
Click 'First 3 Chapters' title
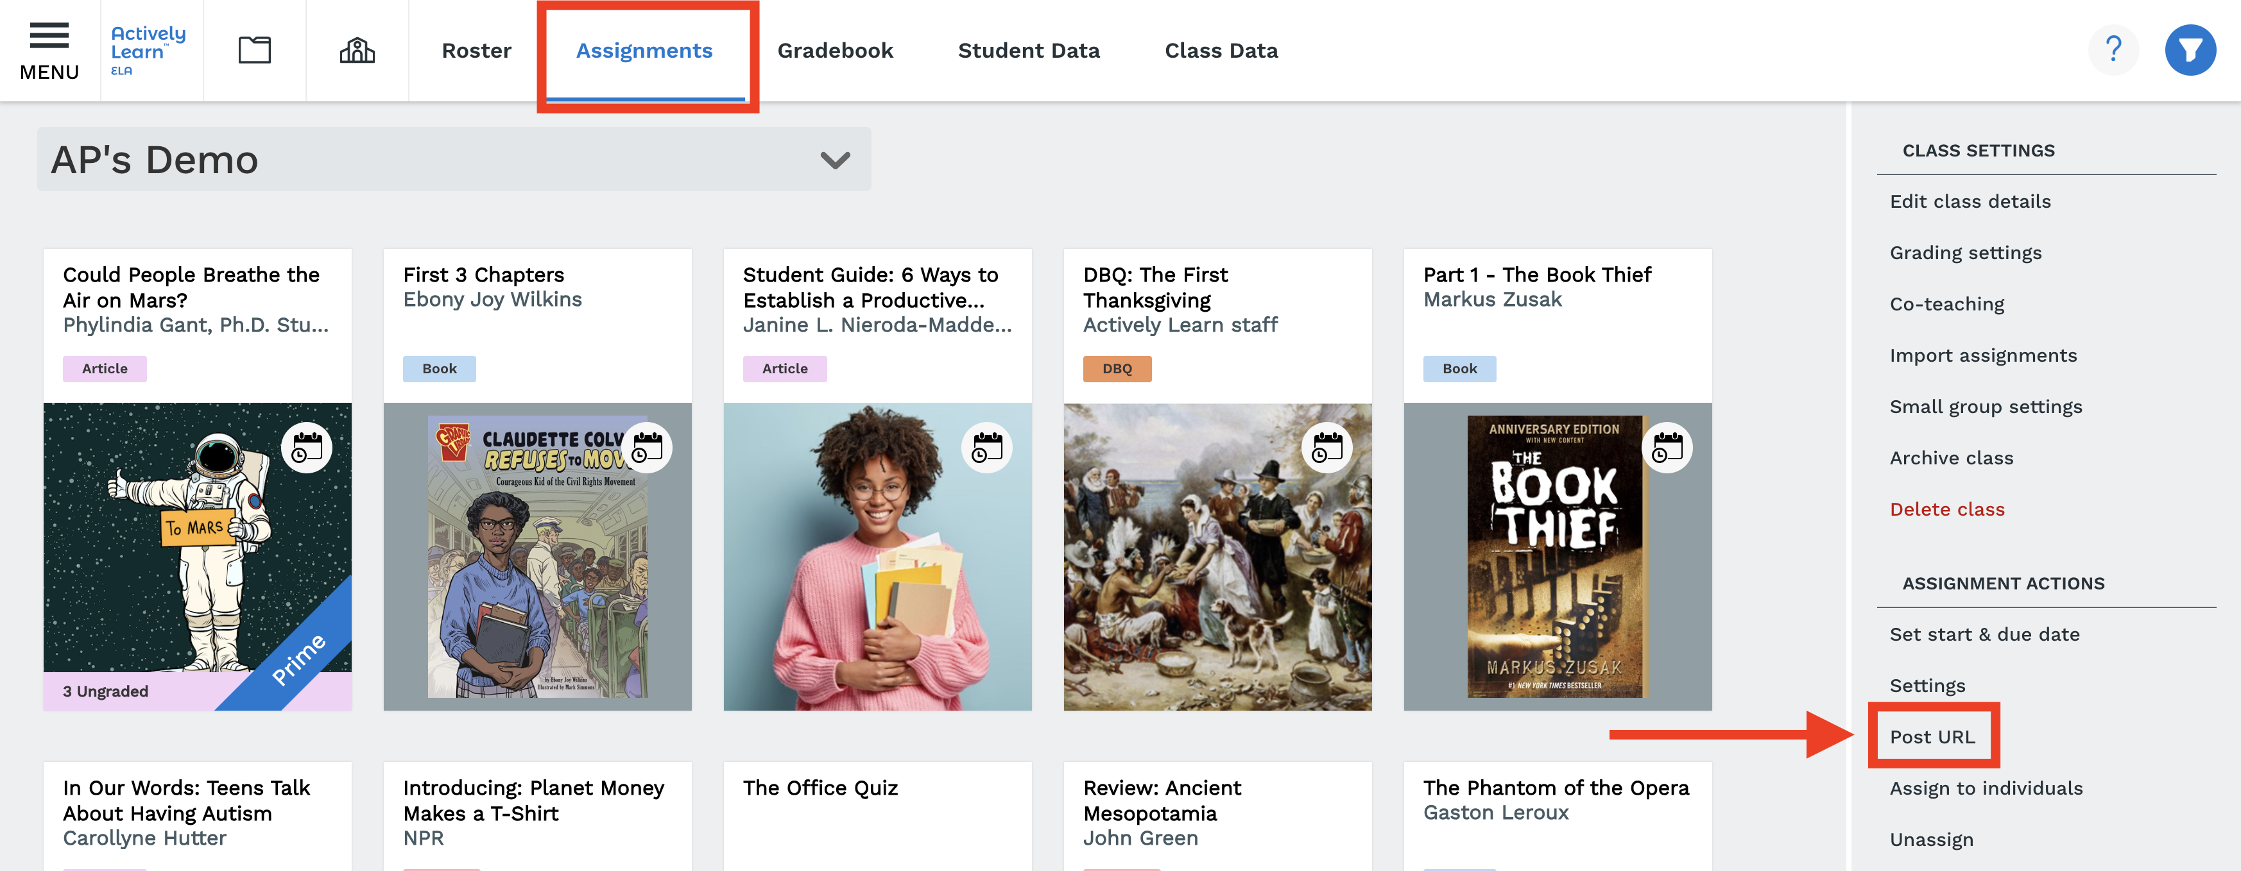point(483,275)
